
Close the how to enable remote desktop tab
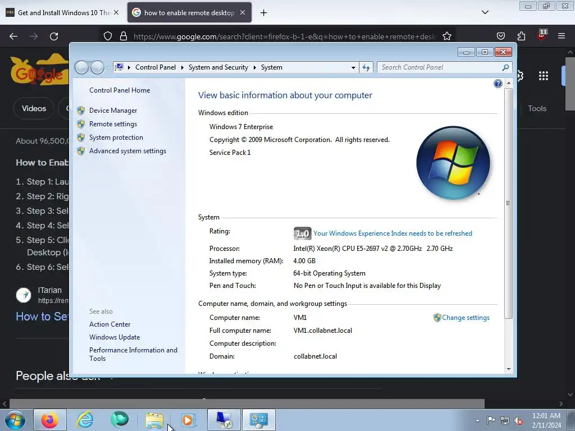pyautogui.click(x=243, y=12)
